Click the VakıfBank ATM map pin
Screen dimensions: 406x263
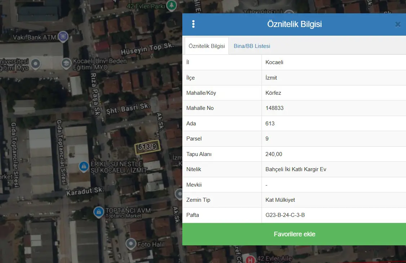click(x=63, y=37)
